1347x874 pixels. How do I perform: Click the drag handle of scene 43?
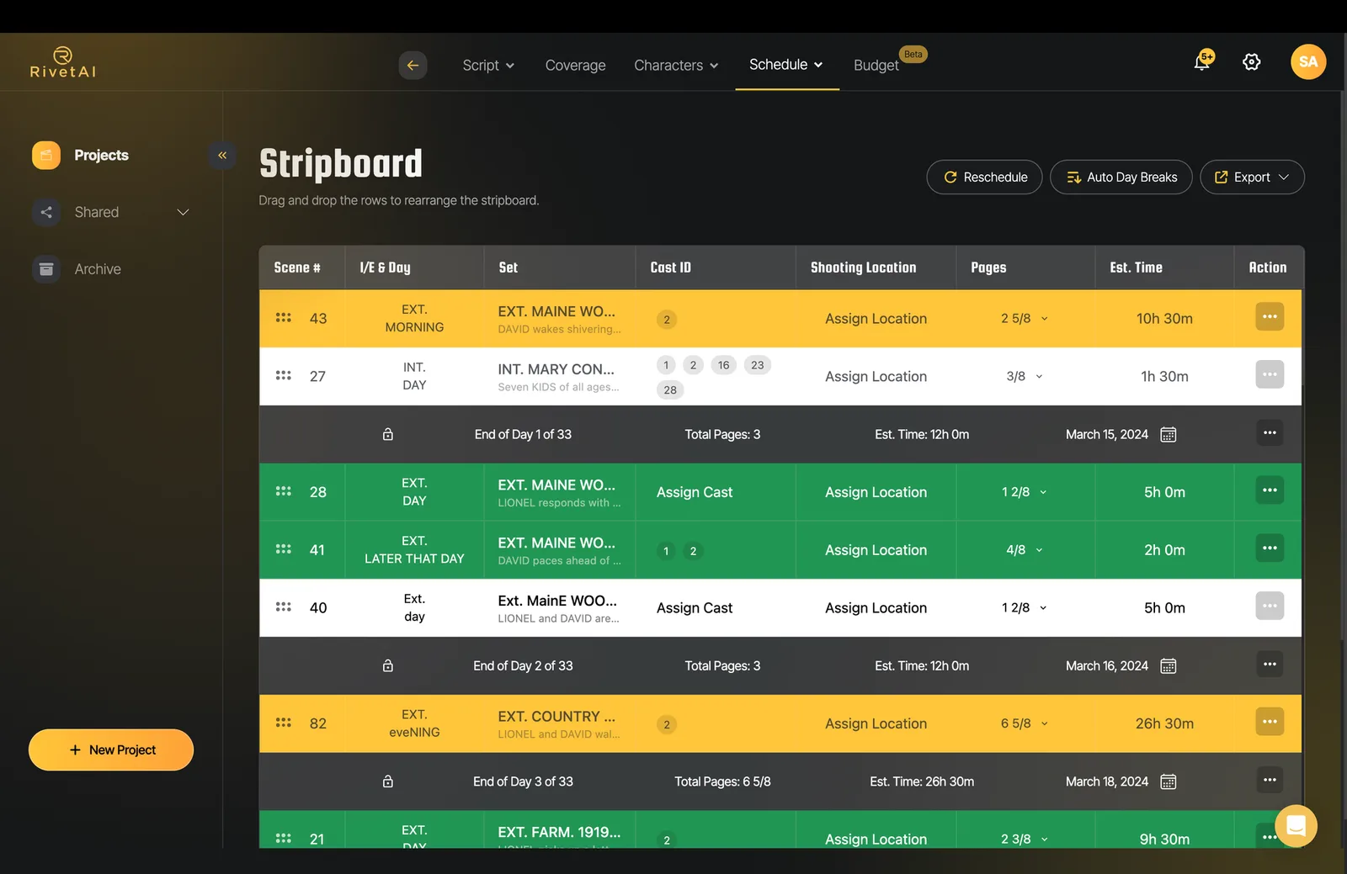click(x=284, y=318)
